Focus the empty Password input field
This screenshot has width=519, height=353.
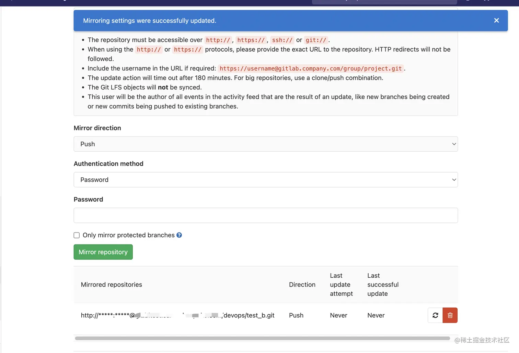(x=266, y=215)
